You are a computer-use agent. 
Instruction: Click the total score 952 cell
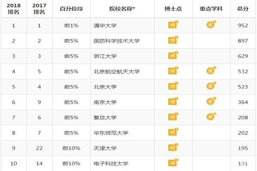(x=243, y=26)
